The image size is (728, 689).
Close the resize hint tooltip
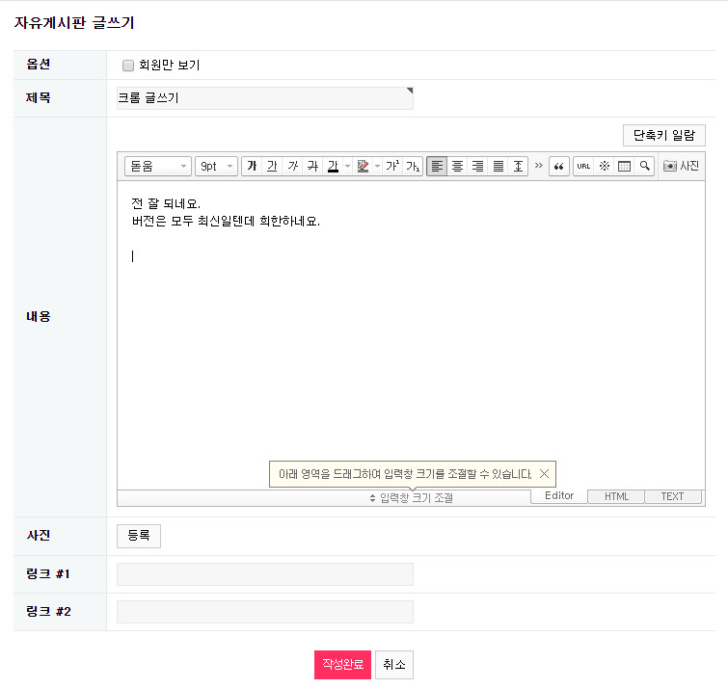tap(544, 474)
